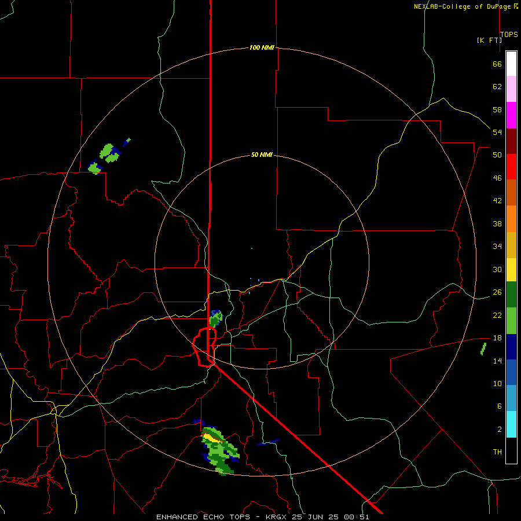The width and height of the screenshot is (521, 521).
Task: Click the "38" legend value
Action: tap(497, 224)
